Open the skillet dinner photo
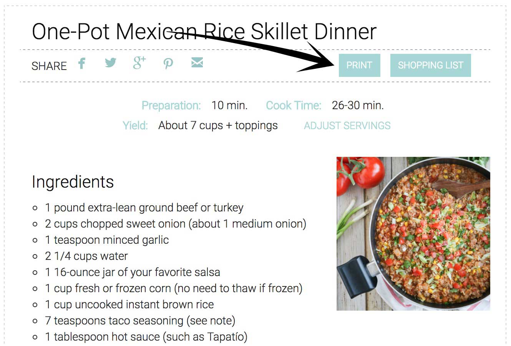 413,233
